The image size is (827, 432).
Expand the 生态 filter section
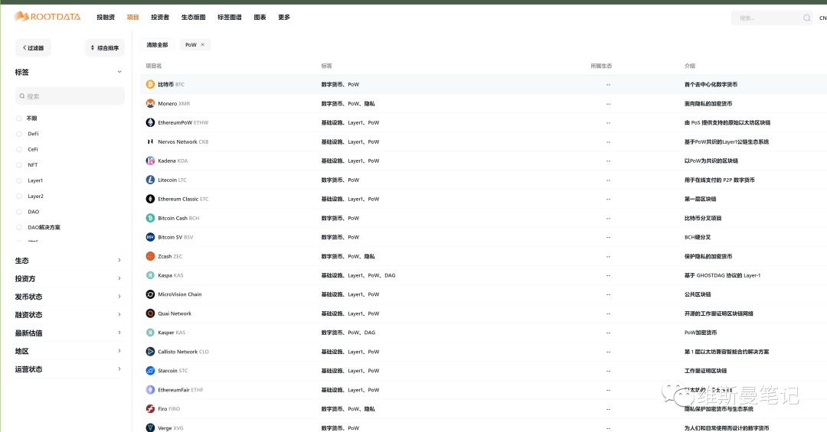(x=119, y=260)
